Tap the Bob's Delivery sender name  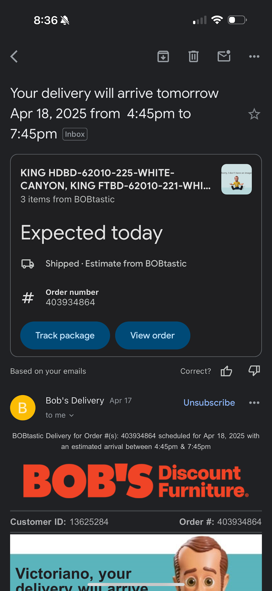(x=75, y=400)
